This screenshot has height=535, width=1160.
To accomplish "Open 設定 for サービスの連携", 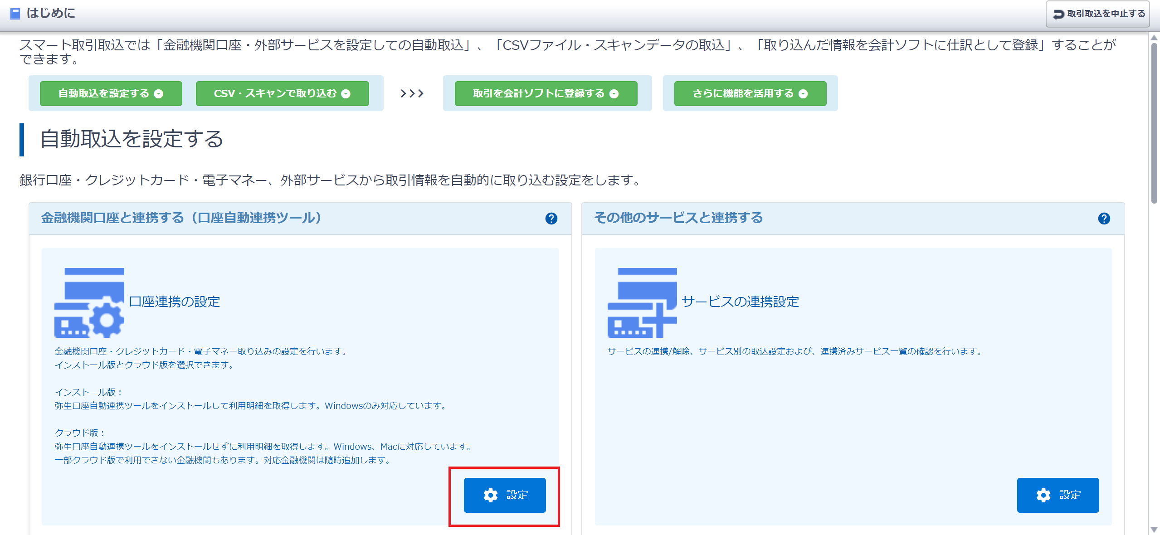I will tap(1058, 495).
